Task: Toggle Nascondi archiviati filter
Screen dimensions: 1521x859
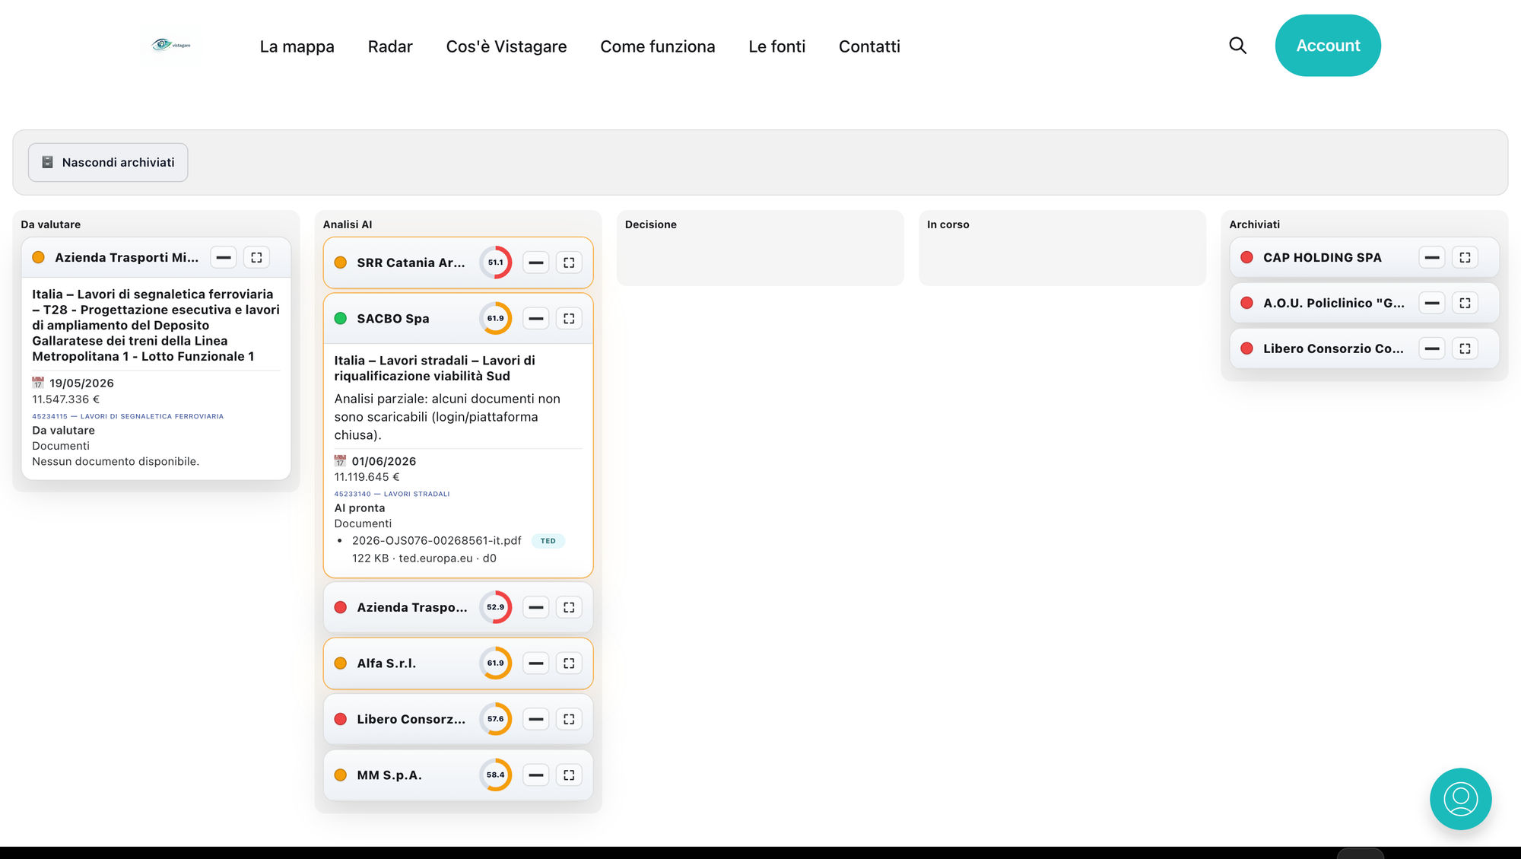Action: click(108, 163)
